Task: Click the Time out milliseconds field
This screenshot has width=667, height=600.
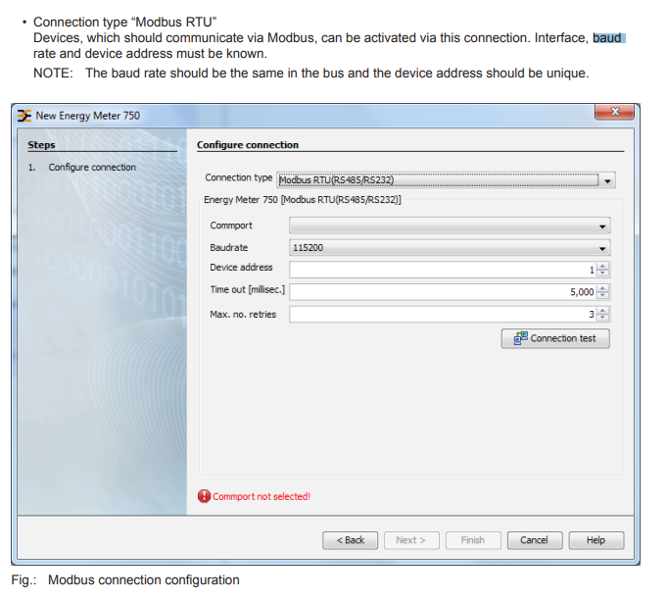Action: pos(441,292)
